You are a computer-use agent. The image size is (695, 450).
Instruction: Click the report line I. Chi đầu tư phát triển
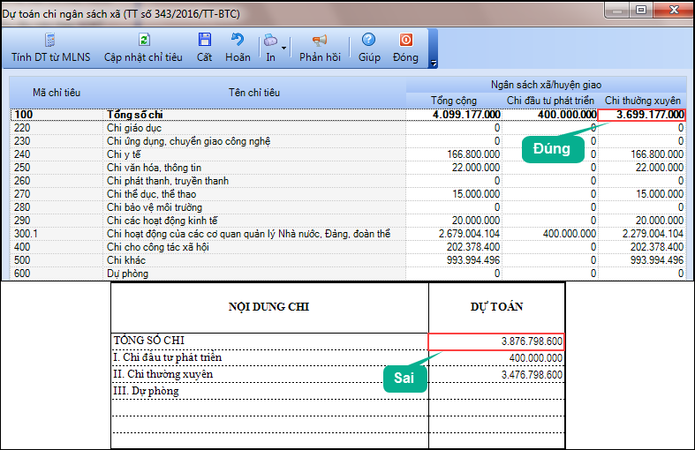(167, 357)
